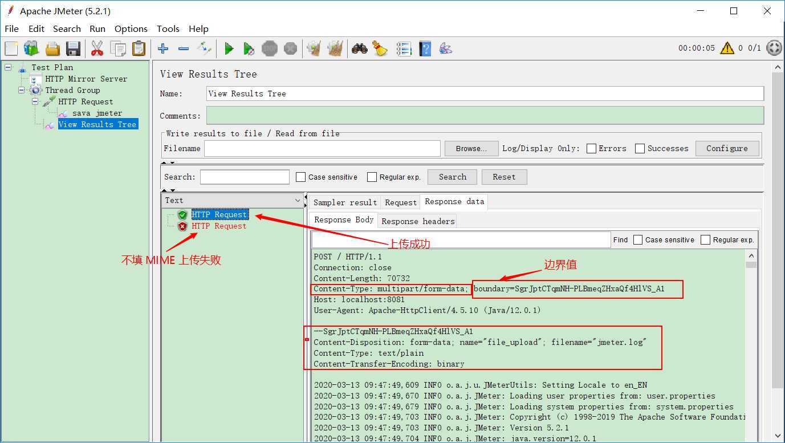Start the test with green play icon
The image size is (785, 443).
click(x=229, y=48)
